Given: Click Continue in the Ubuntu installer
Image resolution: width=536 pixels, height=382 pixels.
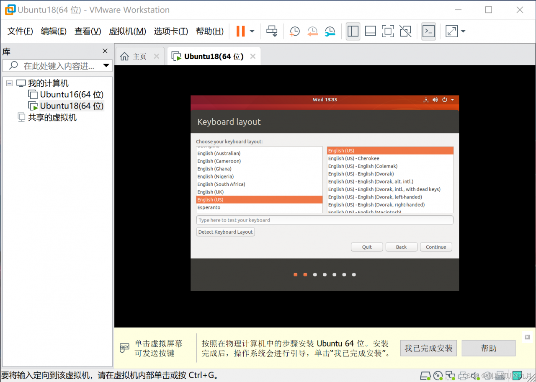Looking at the screenshot, I should coord(436,247).
